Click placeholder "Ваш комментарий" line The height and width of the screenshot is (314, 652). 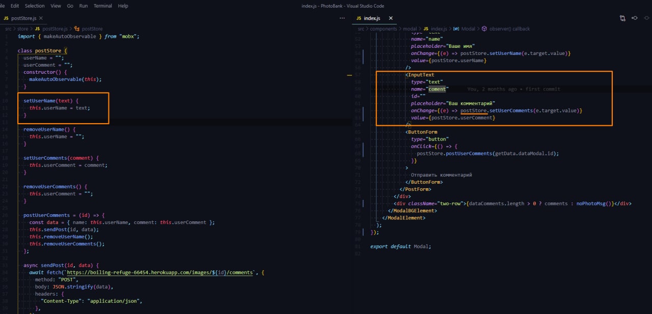453,103
